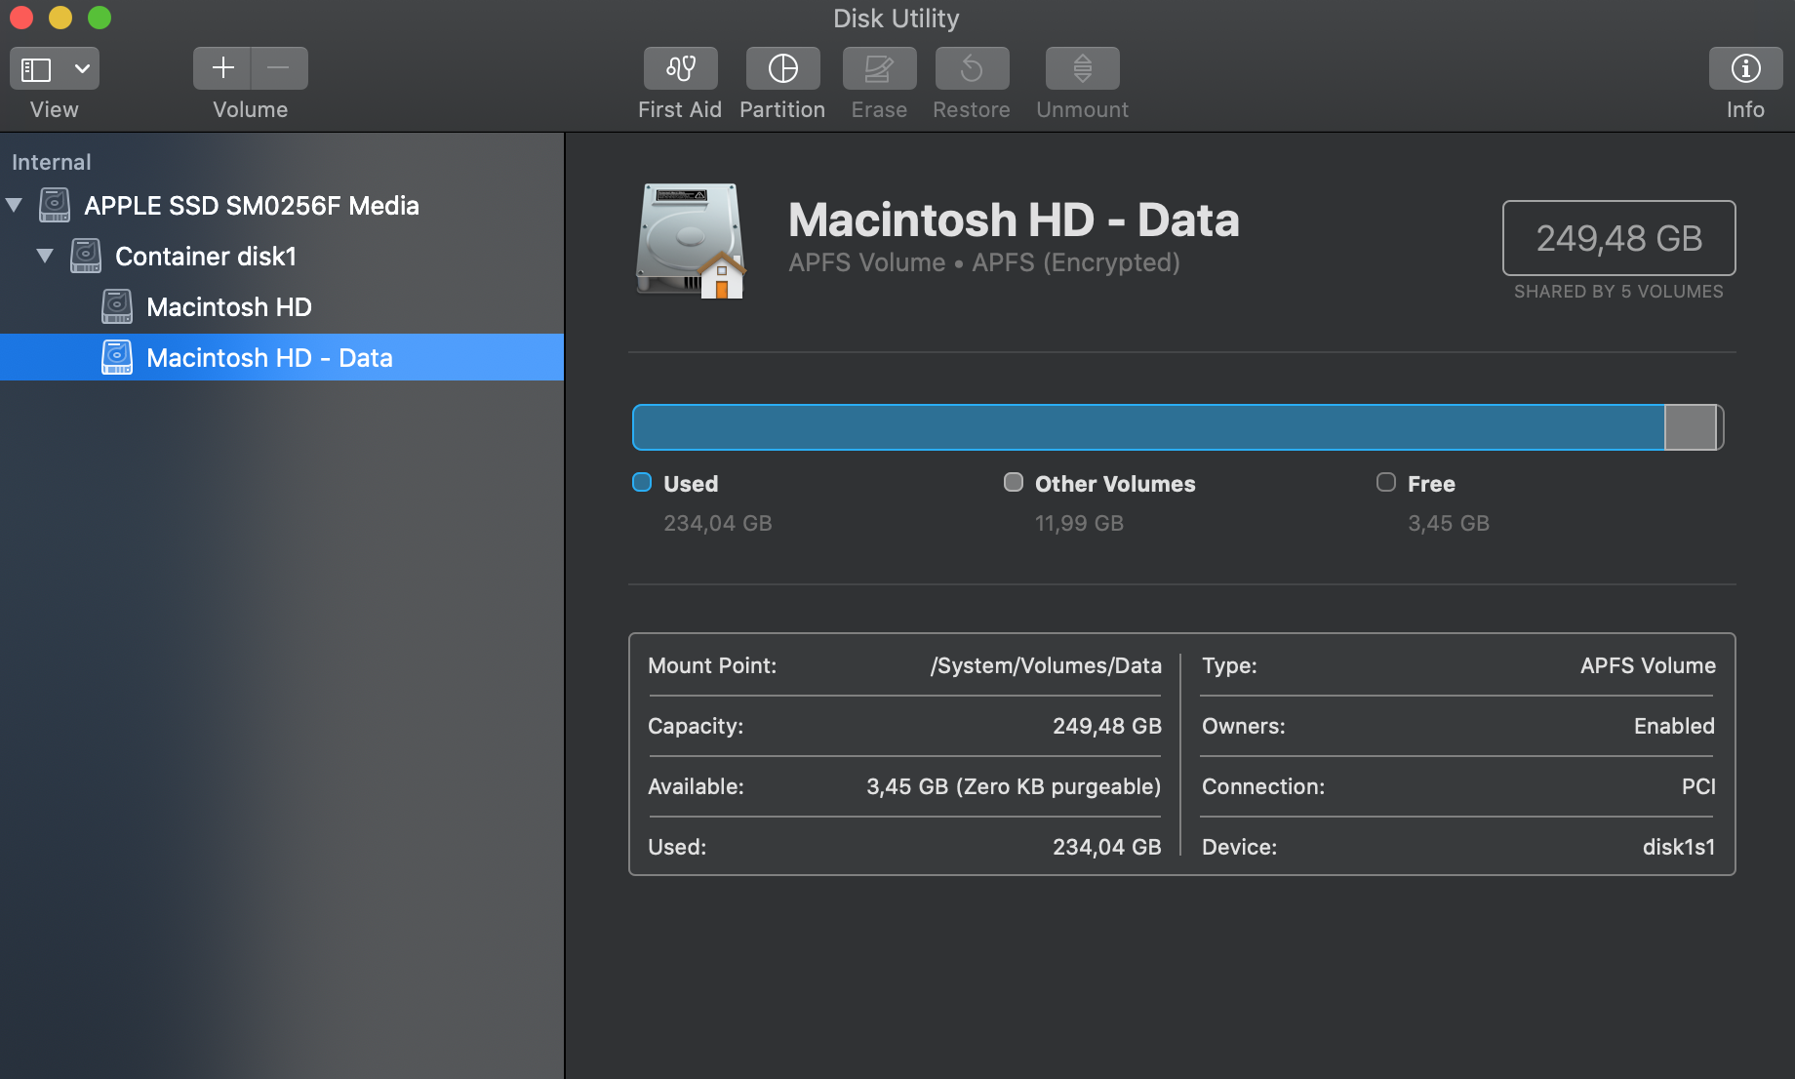
Task: Click the remove volume minus icon
Action: pos(279,67)
